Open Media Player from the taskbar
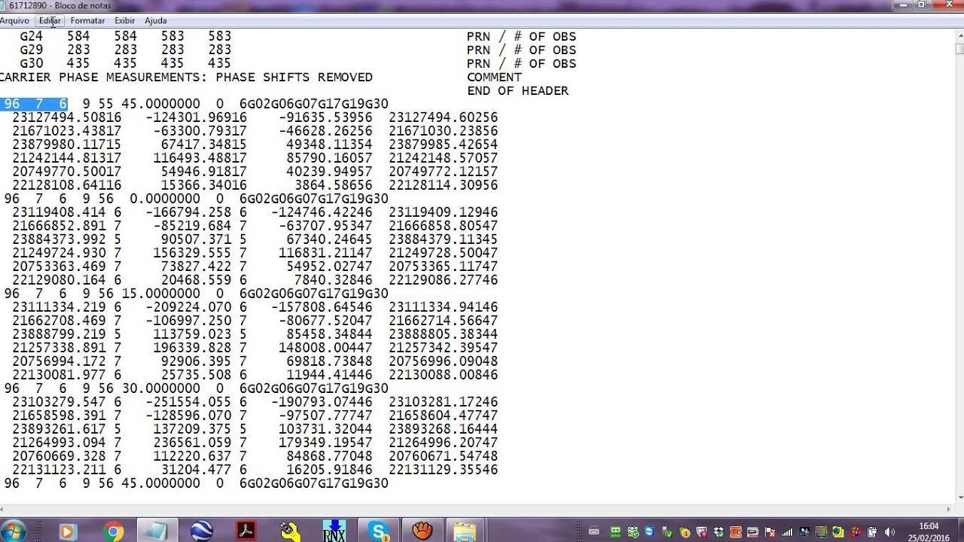Viewport: 964px width, 542px height. coord(66,532)
